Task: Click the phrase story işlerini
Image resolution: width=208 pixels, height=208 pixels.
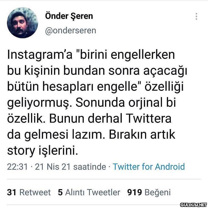Action: coord(42,151)
